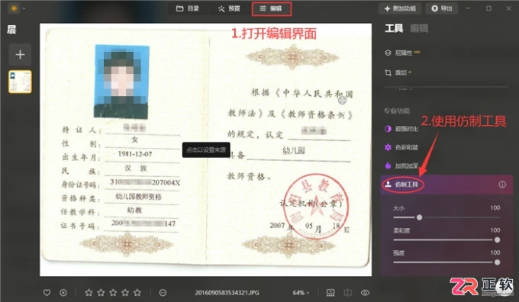
Task: Click the 100 value next to 强度
Action: click(x=495, y=252)
